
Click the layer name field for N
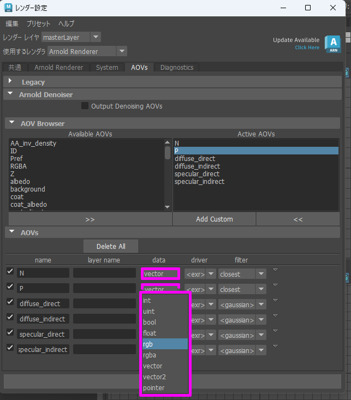tap(104, 273)
